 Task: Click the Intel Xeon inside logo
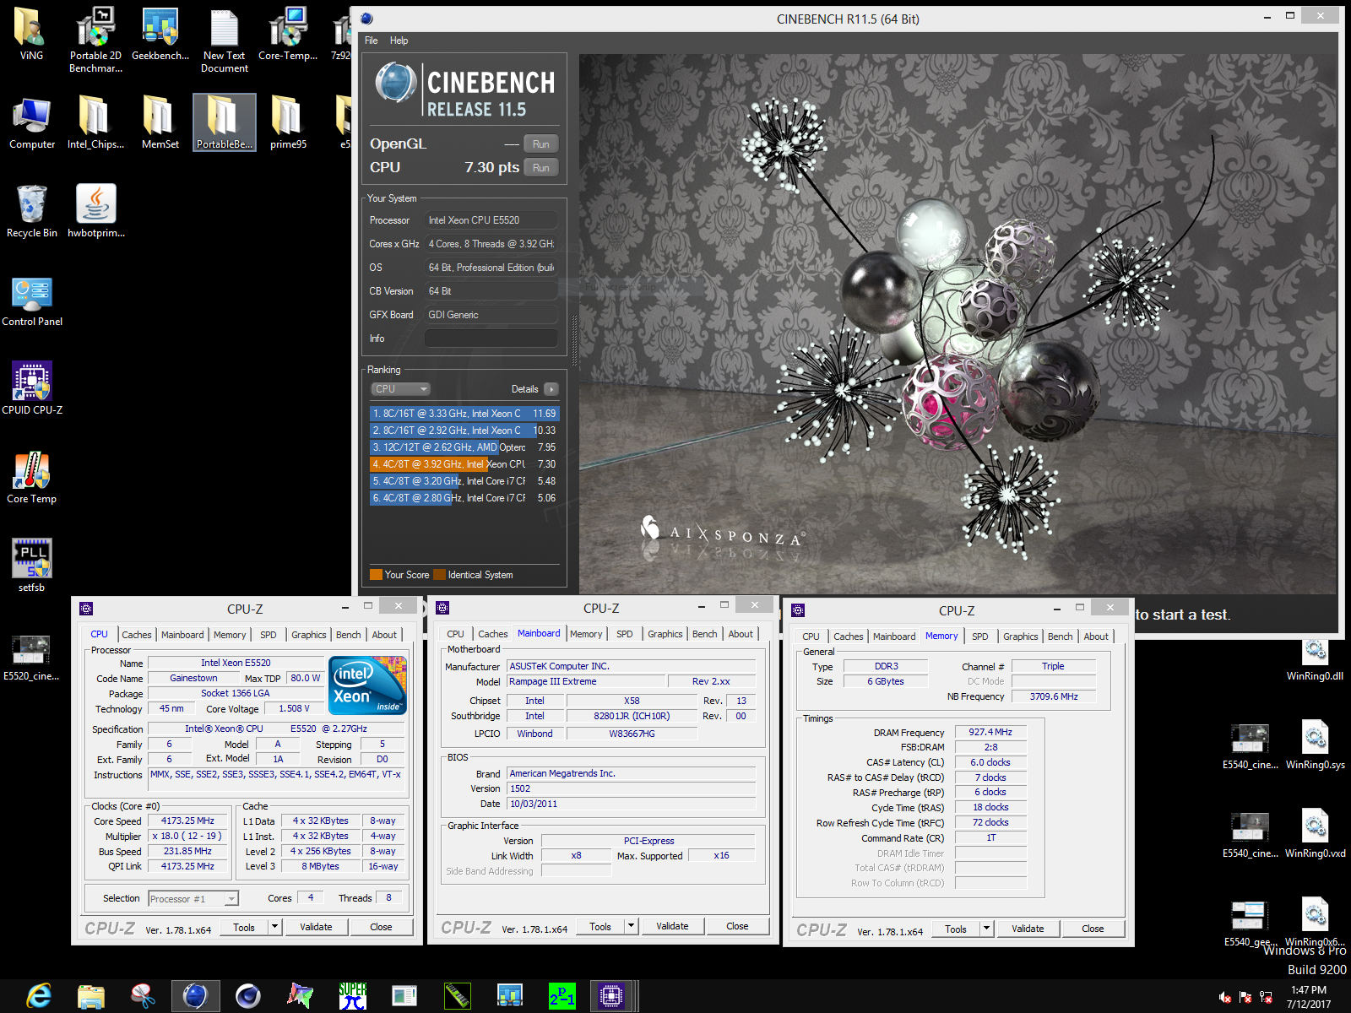click(x=367, y=686)
